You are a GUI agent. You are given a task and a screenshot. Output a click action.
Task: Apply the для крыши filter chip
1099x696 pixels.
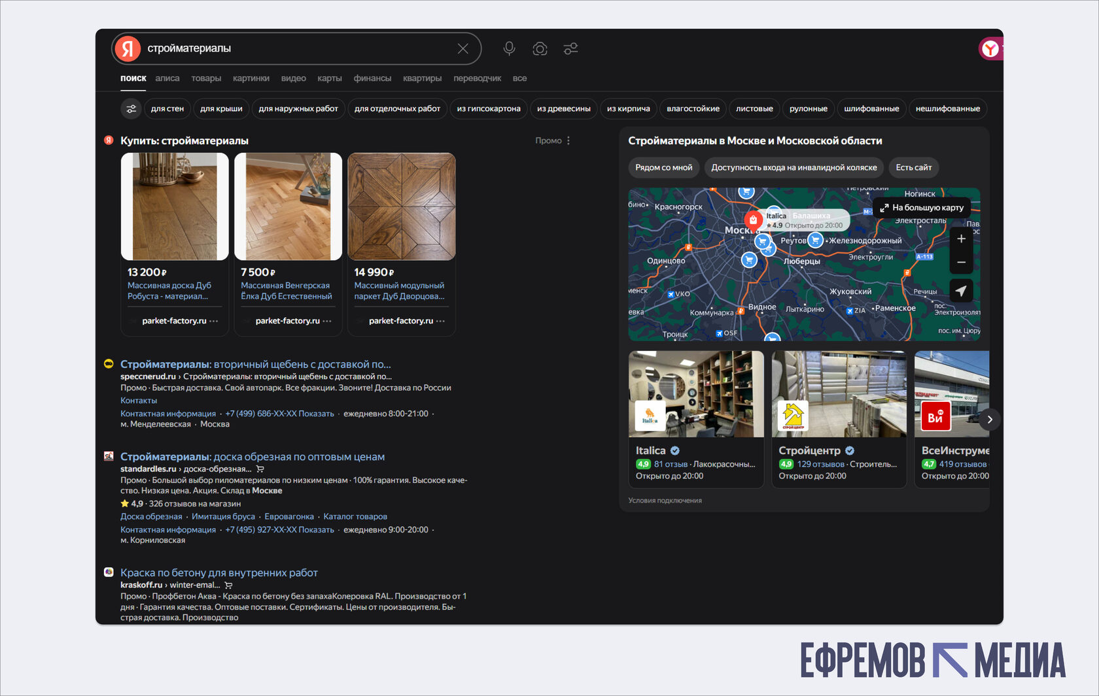point(221,108)
